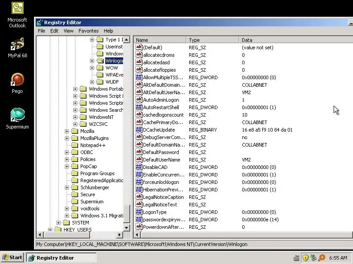Screen dimensions: 353x264
Task: Expand the ODBC key node
Action: click(x=67, y=152)
